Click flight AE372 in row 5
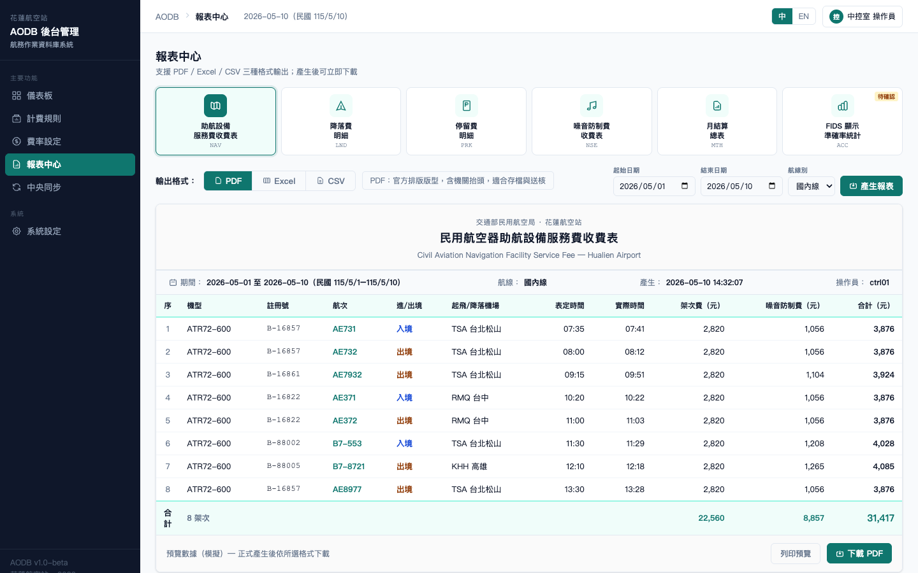Viewport: 918px width, 573px height. point(345,421)
